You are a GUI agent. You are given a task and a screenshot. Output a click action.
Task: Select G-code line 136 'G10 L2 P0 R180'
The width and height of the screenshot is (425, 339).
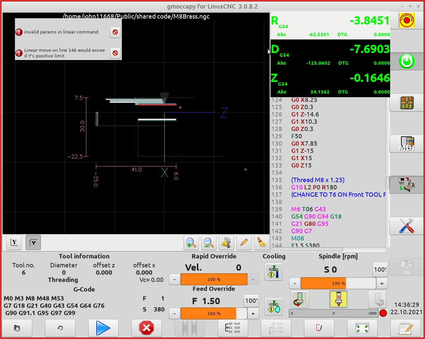tap(314, 187)
